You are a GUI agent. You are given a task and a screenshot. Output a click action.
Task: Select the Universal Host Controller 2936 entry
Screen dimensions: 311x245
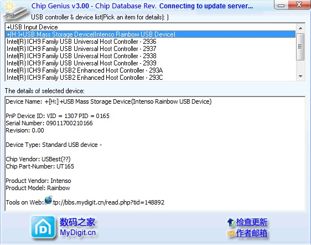coord(151,42)
